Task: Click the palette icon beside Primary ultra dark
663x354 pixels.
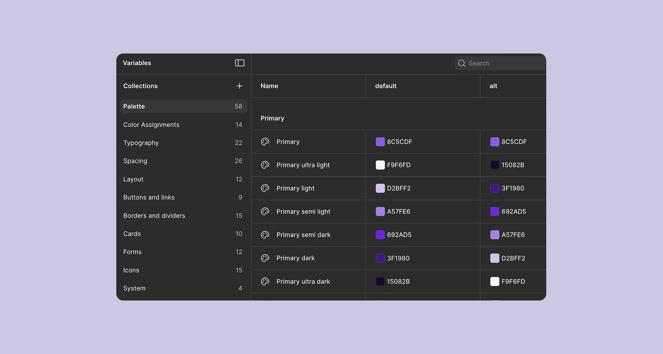Action: pyautogui.click(x=265, y=281)
